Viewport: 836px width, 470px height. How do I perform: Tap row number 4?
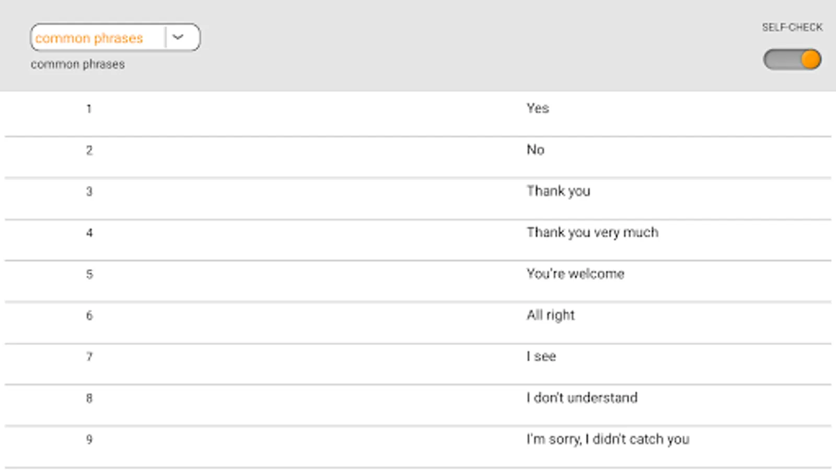[x=89, y=233]
